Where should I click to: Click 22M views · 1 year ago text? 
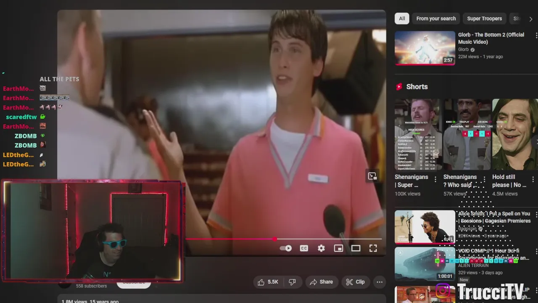[x=480, y=56]
